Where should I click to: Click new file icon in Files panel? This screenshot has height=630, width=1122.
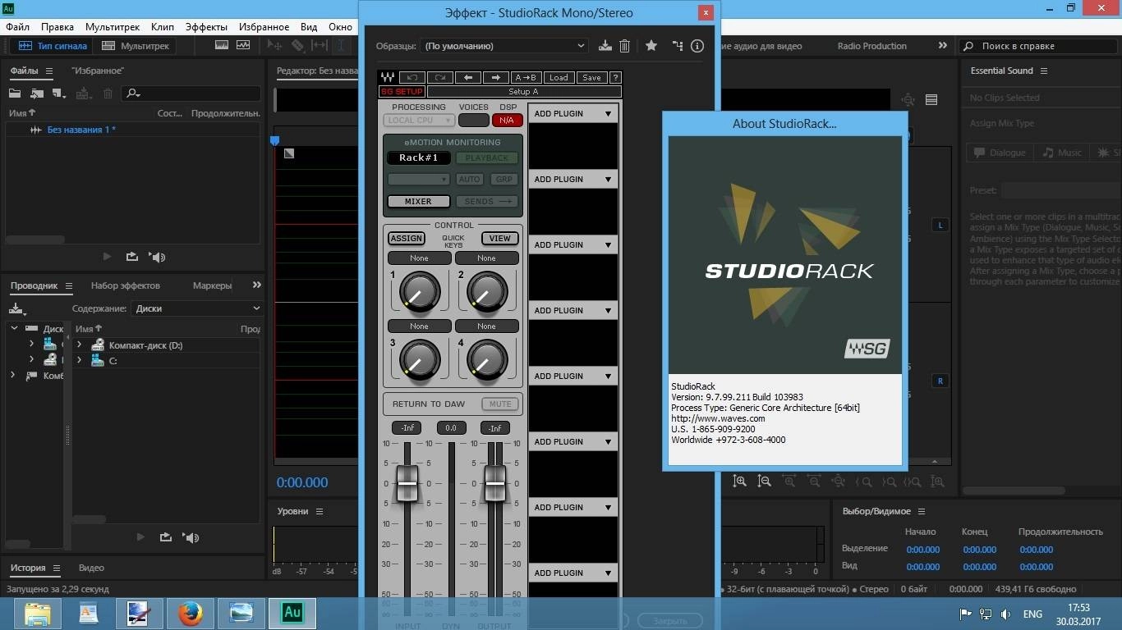click(58, 94)
